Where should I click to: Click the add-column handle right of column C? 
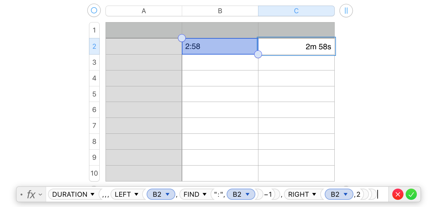346,11
